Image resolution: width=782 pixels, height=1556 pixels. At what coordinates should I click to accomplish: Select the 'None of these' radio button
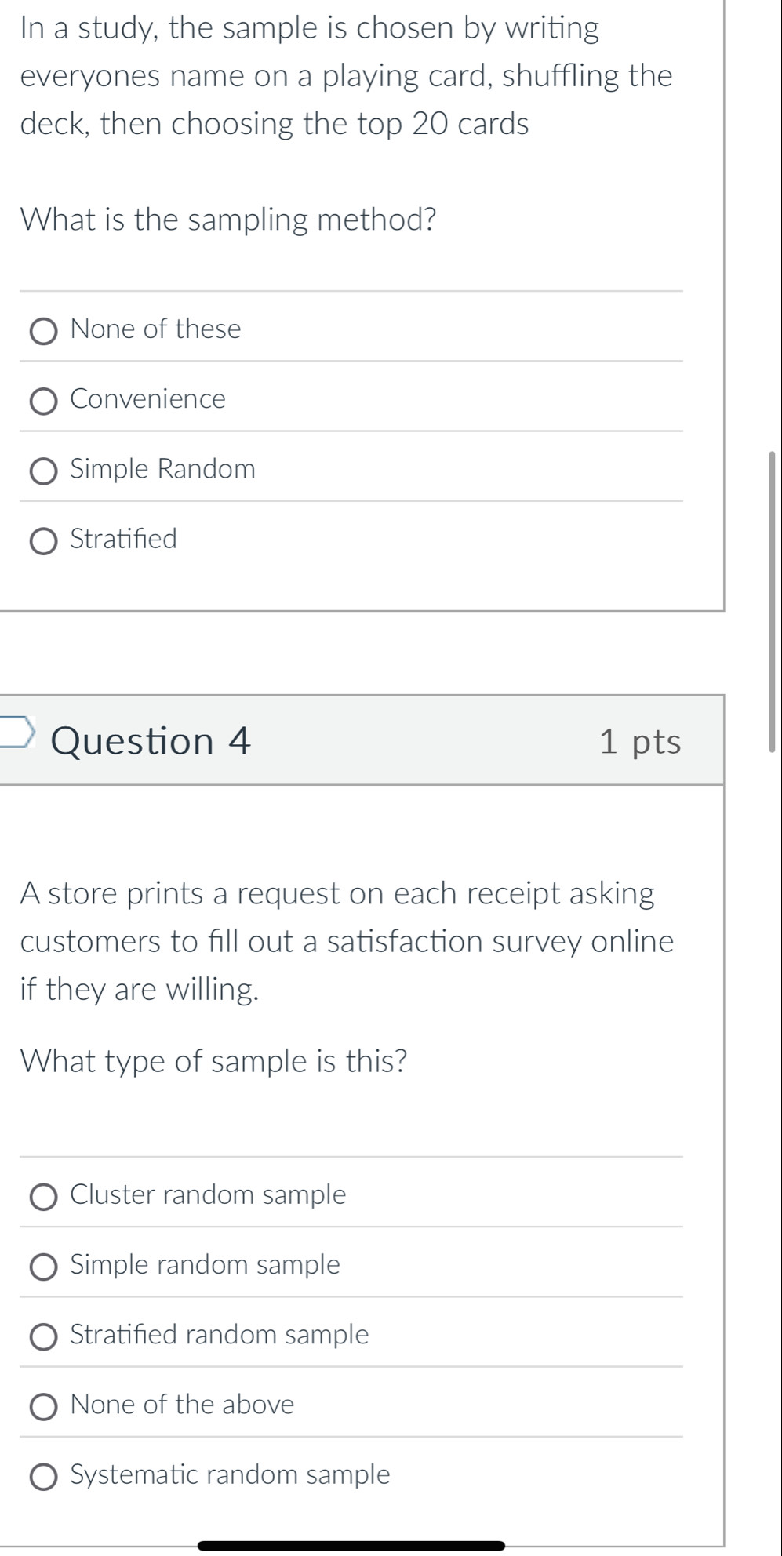coord(44,331)
